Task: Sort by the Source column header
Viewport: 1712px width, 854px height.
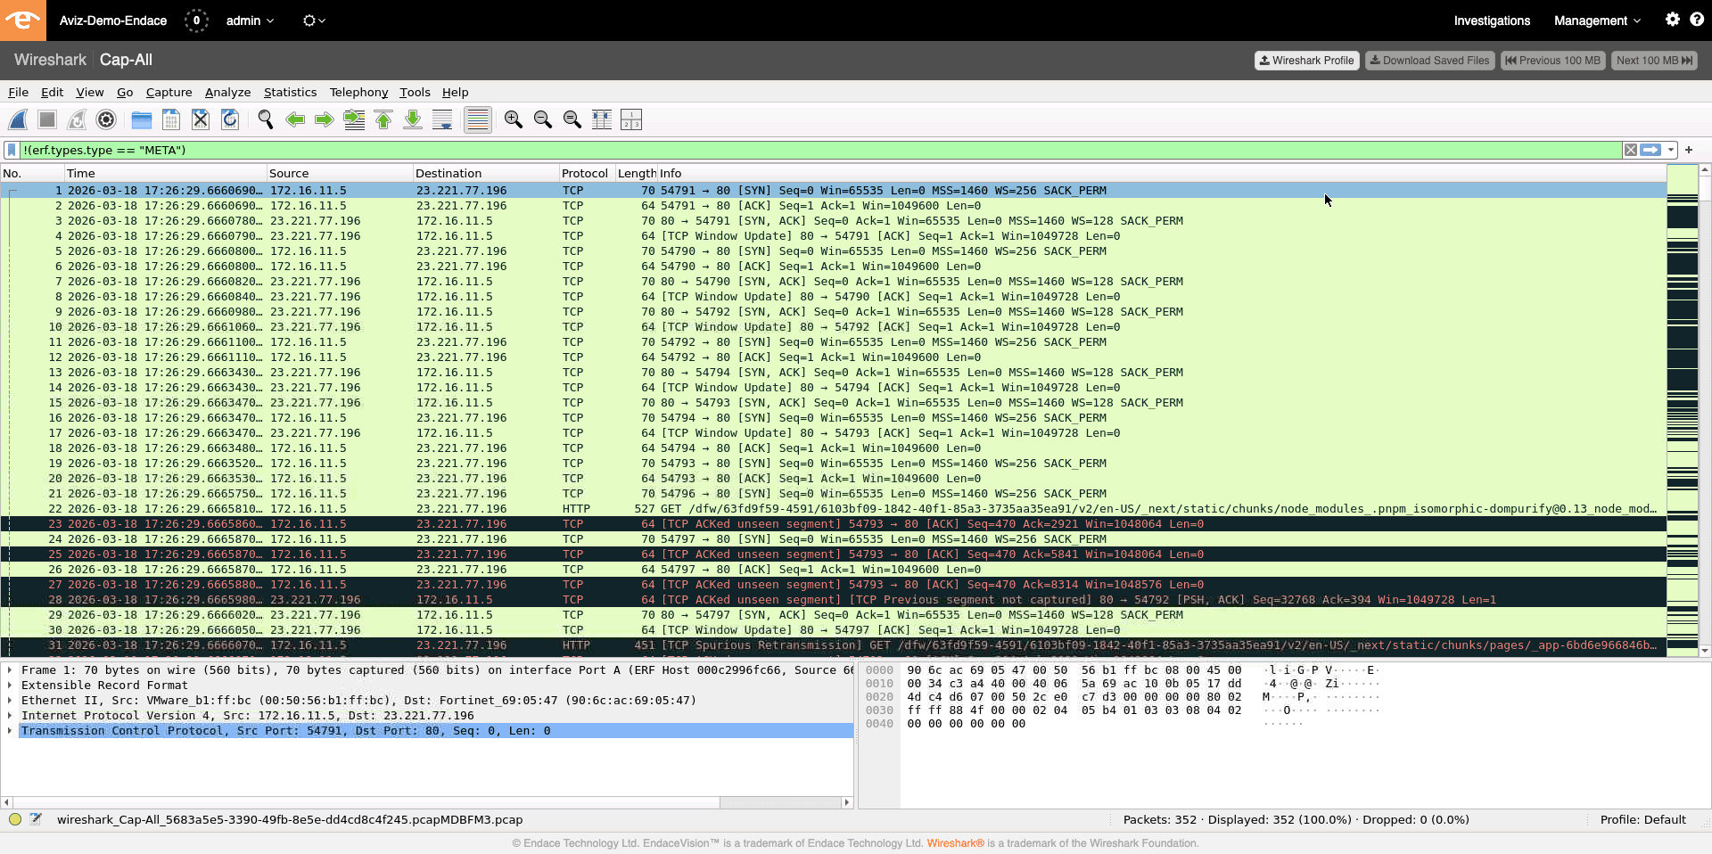Action: 339,173
